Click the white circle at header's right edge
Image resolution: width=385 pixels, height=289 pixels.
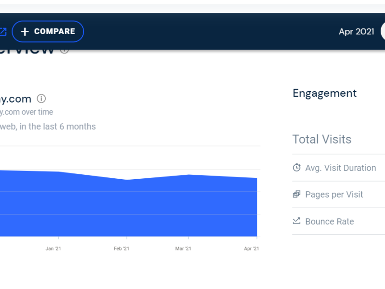coord(383,31)
